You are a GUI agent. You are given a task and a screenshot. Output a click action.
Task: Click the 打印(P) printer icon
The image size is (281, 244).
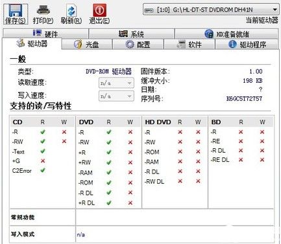(43, 10)
